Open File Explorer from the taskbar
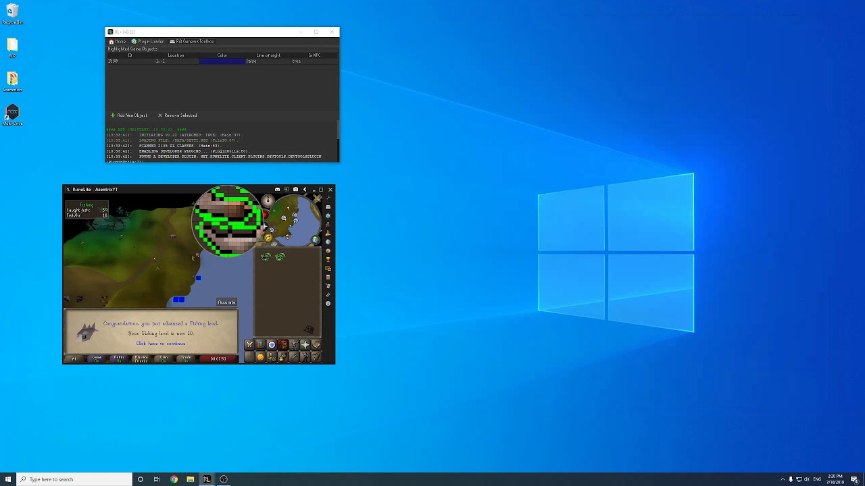865x486 pixels. pos(191,479)
